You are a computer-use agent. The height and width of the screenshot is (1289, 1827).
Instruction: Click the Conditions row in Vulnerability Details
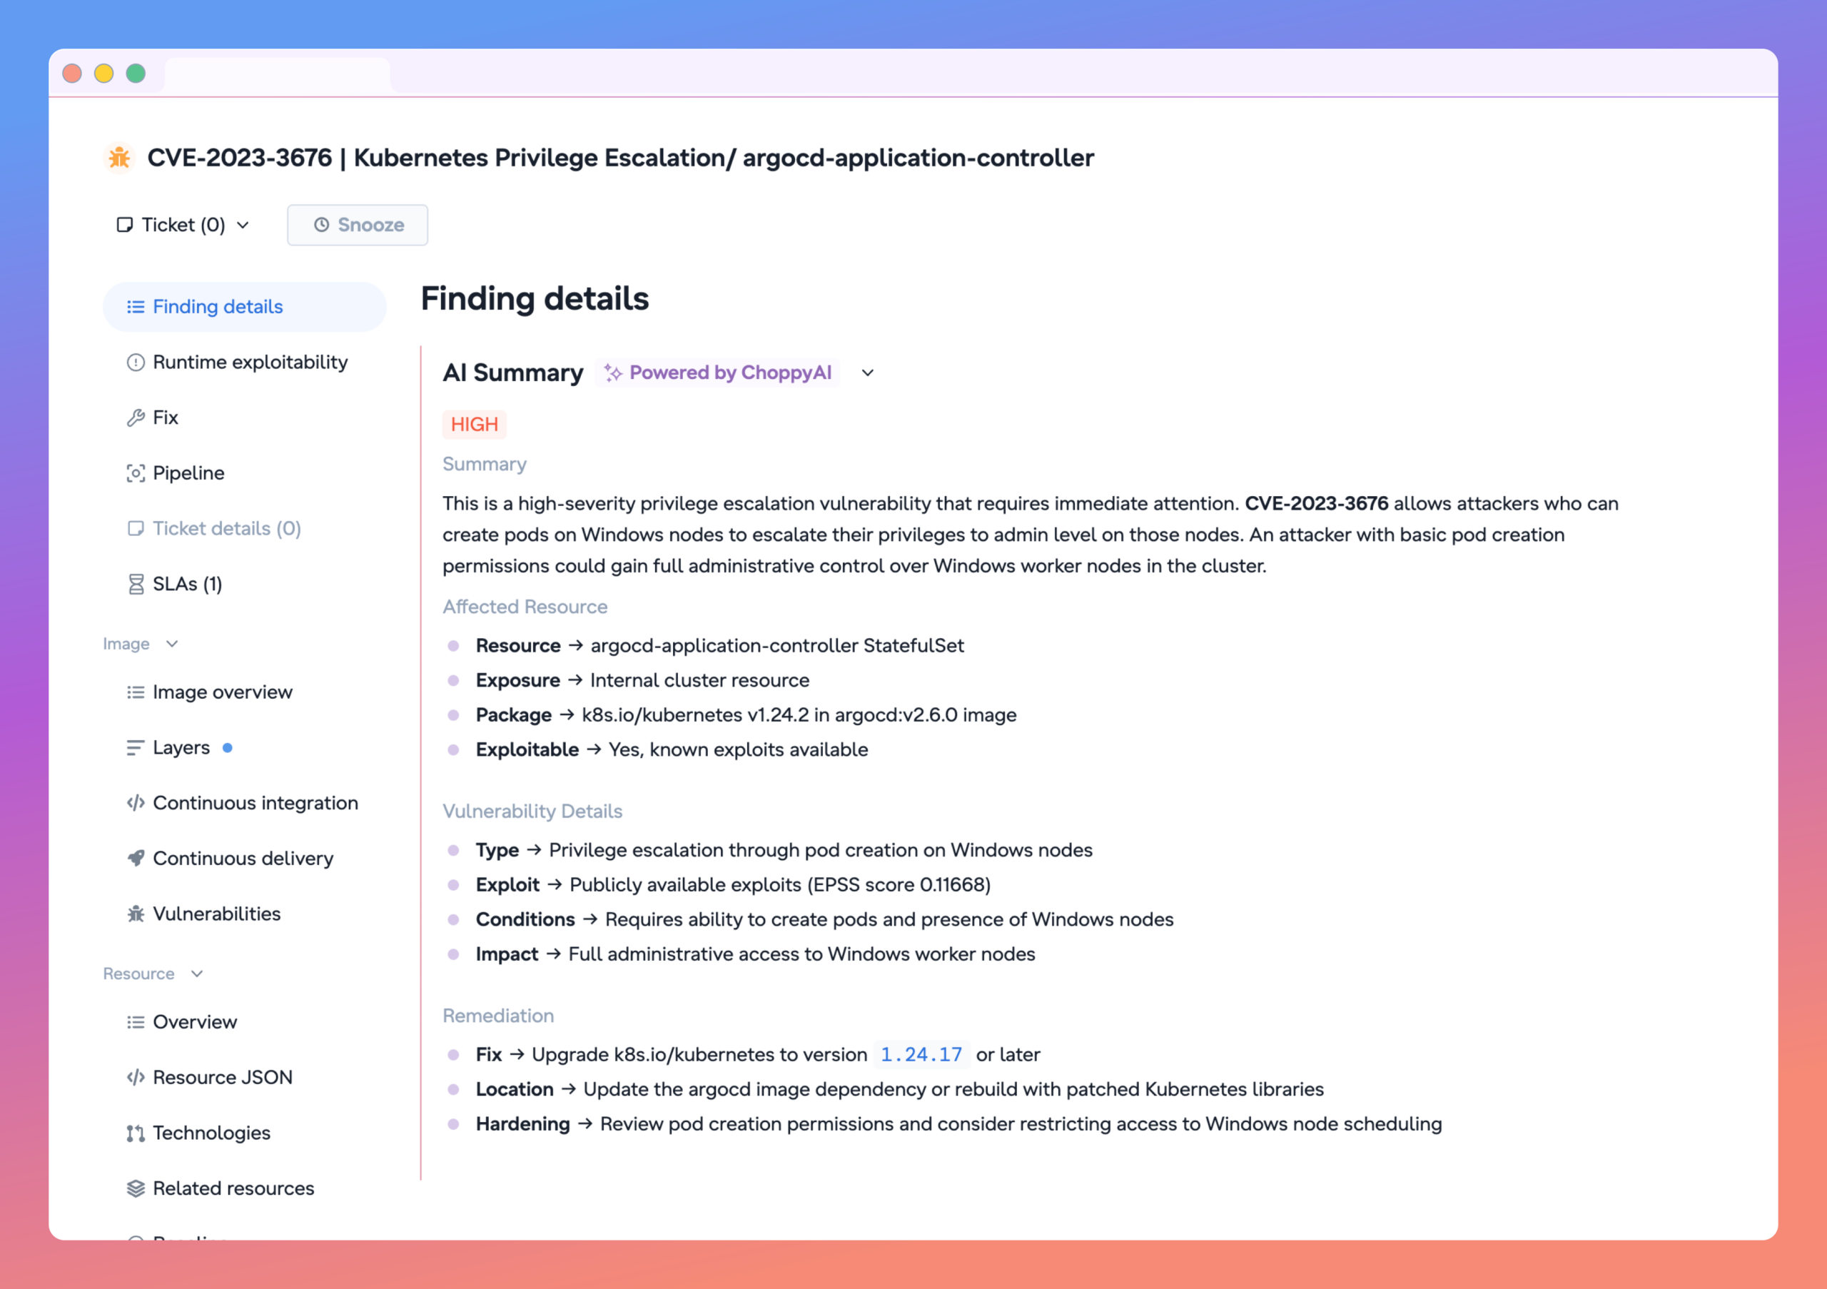pos(811,920)
